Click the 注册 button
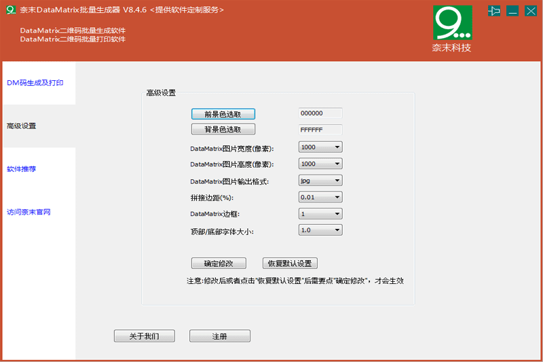The width and height of the screenshot is (543, 362). point(219,336)
